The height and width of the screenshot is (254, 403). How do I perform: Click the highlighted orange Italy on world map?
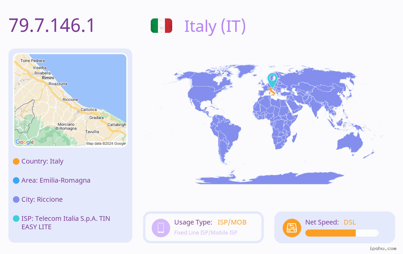click(271, 91)
